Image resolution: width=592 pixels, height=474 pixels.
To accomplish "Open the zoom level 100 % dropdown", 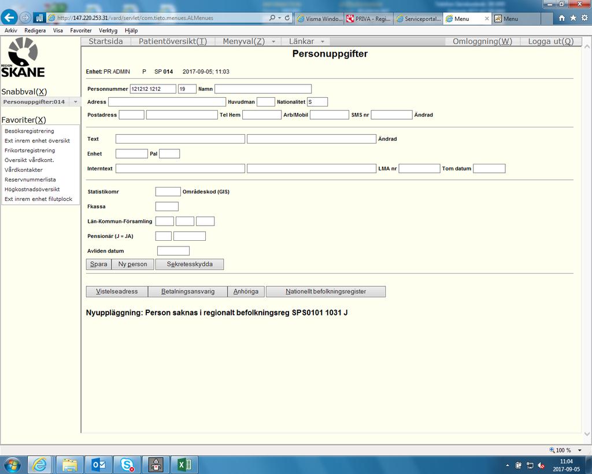I will (x=579, y=450).
